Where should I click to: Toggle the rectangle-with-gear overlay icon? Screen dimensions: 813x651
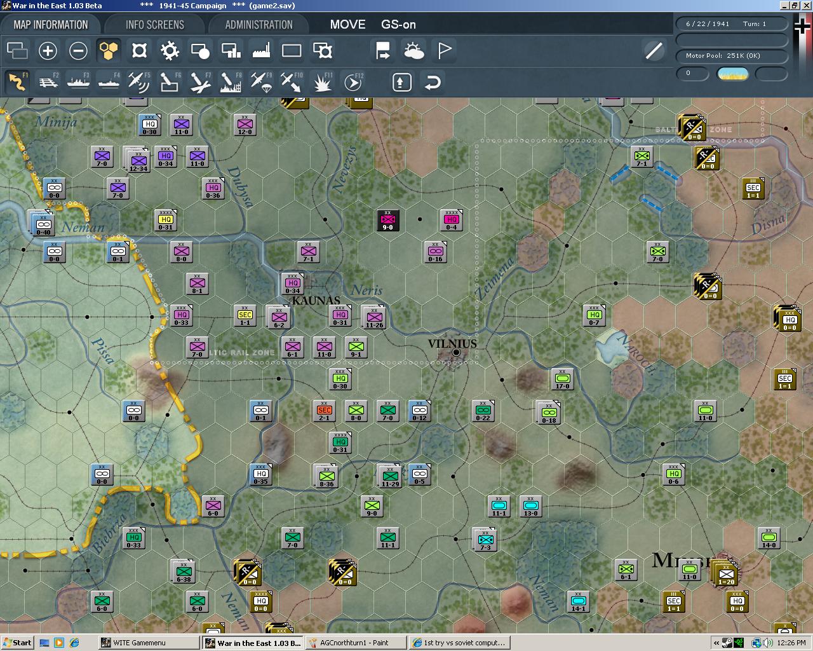coord(322,50)
